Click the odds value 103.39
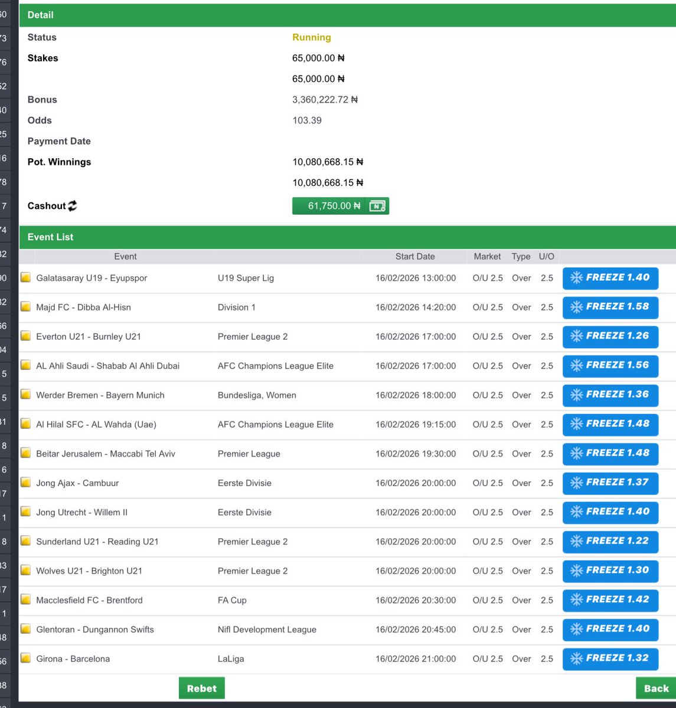This screenshot has height=708, width=676. coord(307,120)
